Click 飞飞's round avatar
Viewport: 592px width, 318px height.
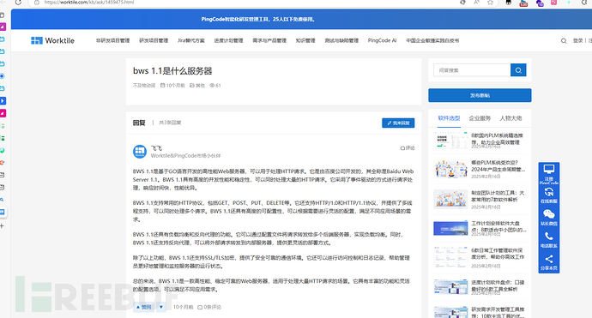[140, 152]
